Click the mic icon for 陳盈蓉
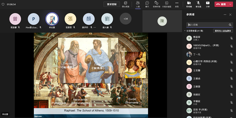The image size is (236, 118). click(x=232, y=38)
